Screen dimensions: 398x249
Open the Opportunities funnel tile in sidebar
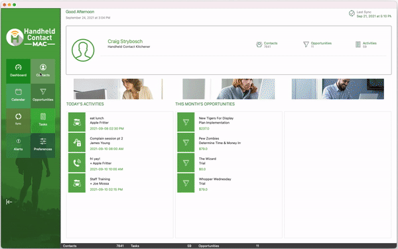(x=43, y=96)
